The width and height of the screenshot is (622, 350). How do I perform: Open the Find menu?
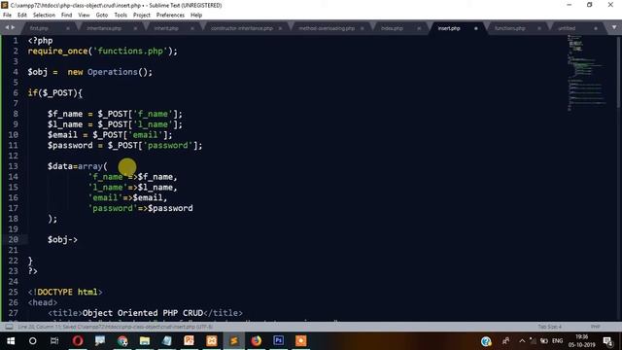click(x=66, y=16)
